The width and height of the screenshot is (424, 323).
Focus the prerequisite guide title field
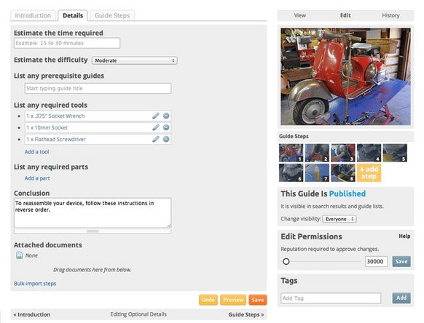[x=98, y=88]
